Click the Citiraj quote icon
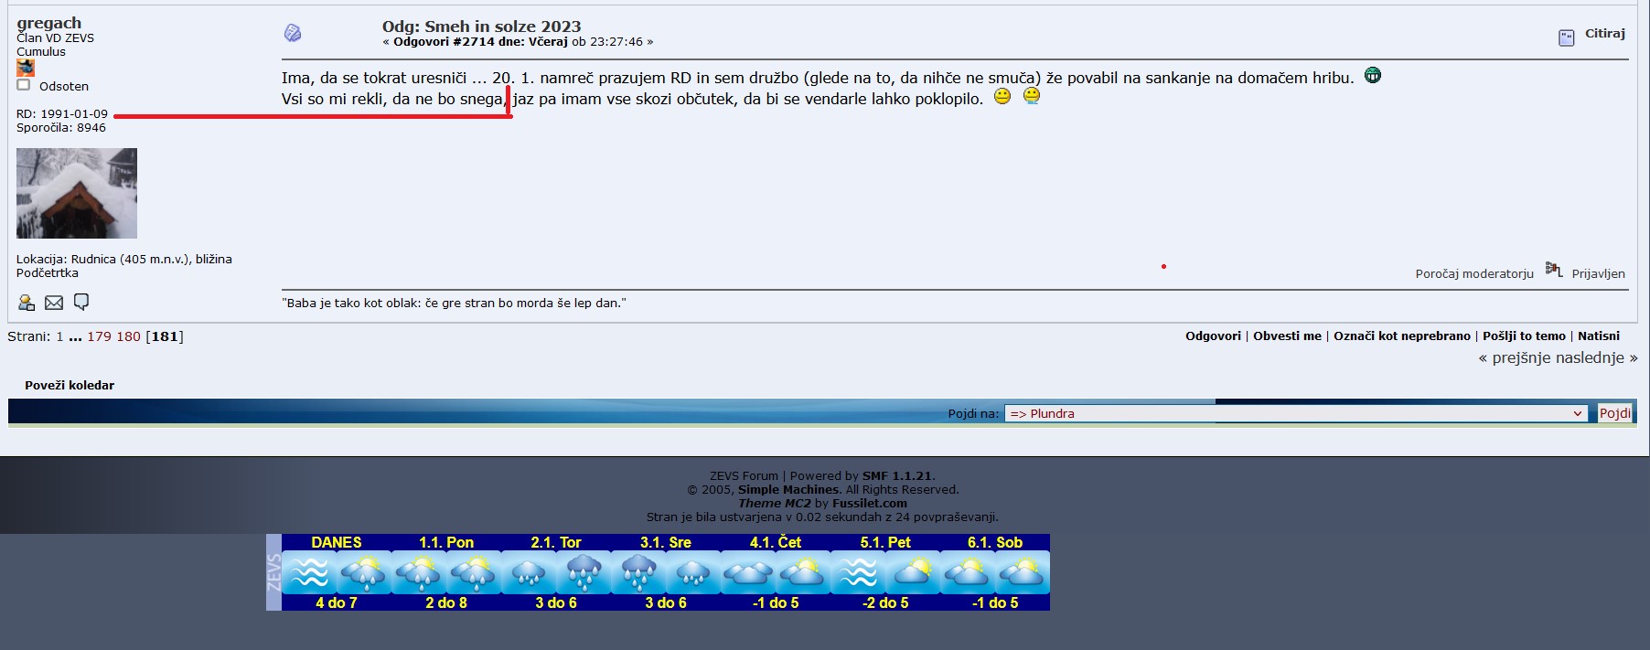 pos(1567,37)
